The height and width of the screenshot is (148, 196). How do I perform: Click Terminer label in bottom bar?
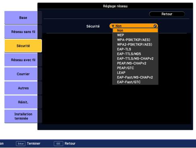pyautogui.click(x=33, y=144)
